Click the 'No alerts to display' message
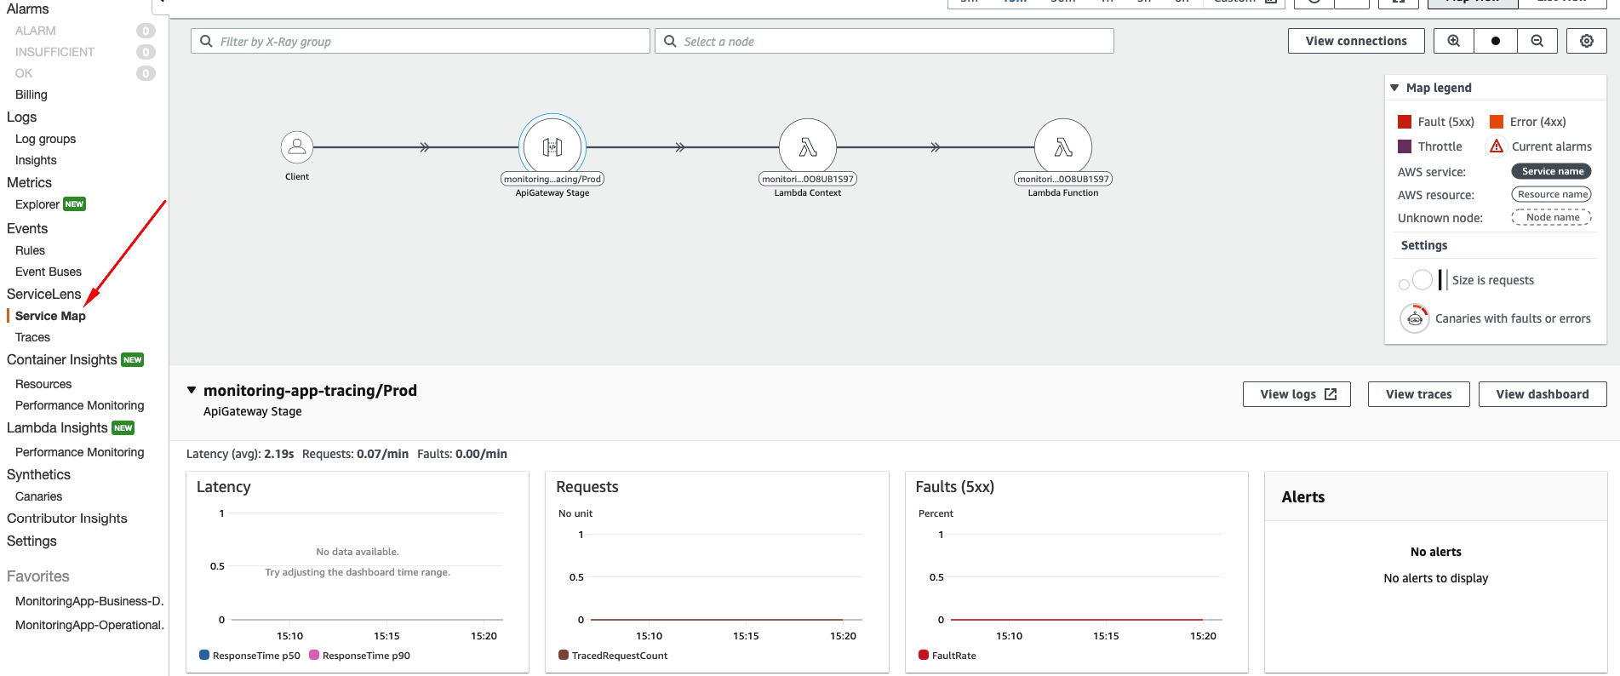1620x676 pixels. pos(1436,578)
